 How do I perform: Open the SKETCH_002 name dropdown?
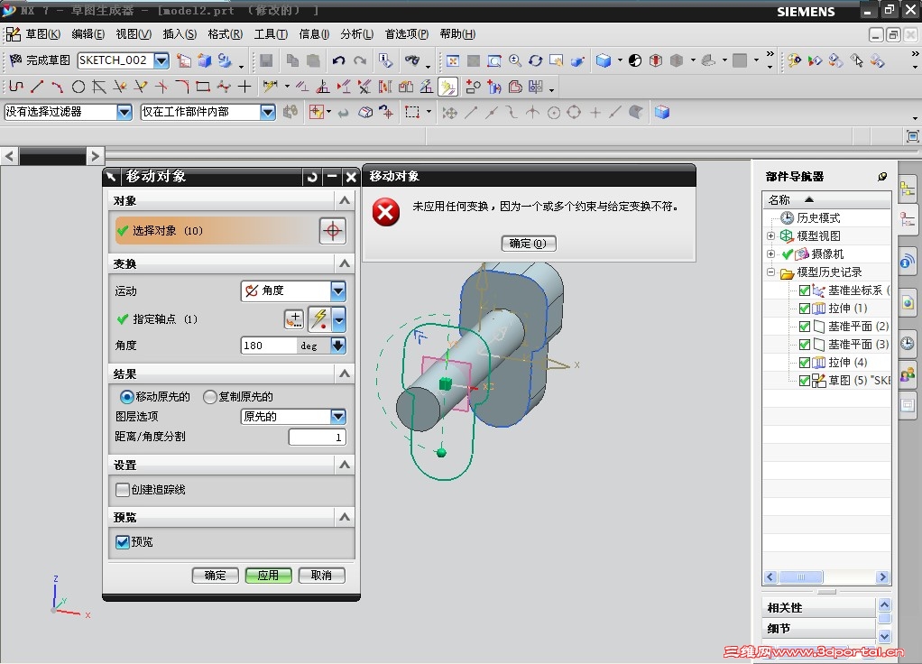coord(161,60)
